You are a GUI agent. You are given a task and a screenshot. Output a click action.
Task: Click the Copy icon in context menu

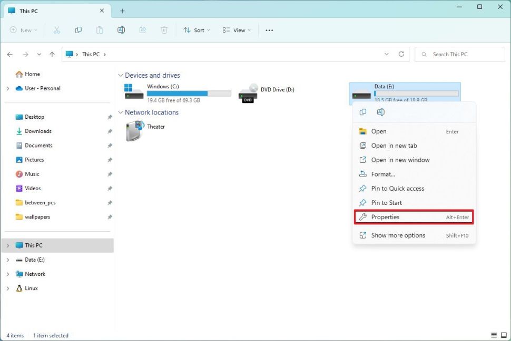[363, 112]
